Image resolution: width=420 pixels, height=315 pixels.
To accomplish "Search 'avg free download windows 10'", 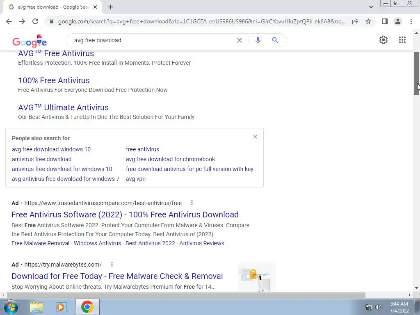I will (x=51, y=149).
